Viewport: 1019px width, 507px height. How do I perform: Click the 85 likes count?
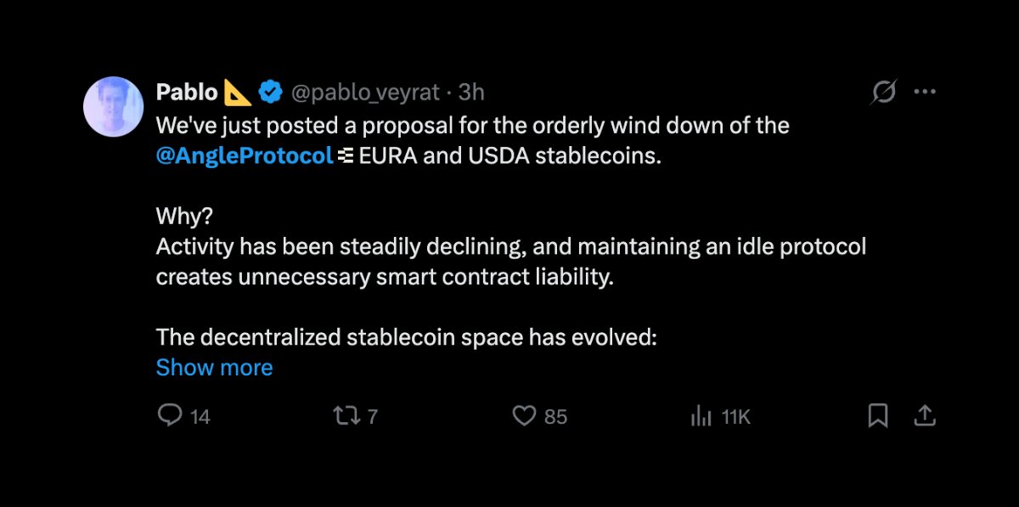click(555, 417)
